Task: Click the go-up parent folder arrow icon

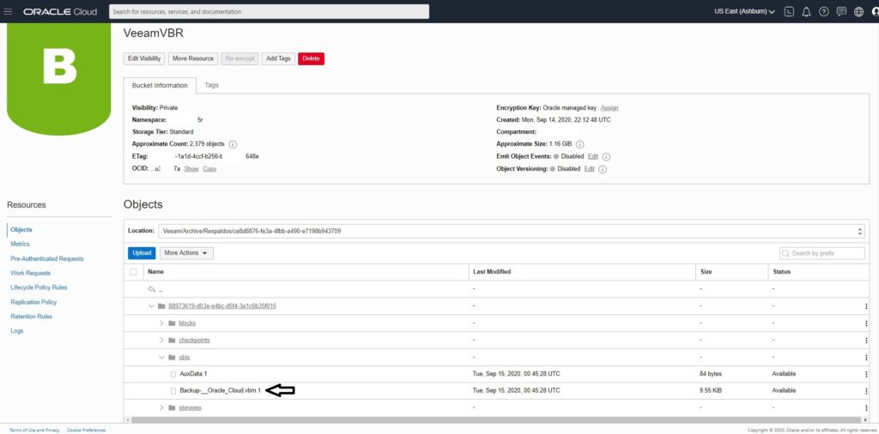Action: (151, 289)
